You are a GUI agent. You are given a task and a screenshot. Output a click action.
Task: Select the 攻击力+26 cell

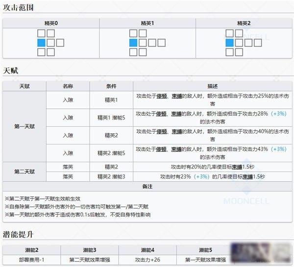point(147,260)
